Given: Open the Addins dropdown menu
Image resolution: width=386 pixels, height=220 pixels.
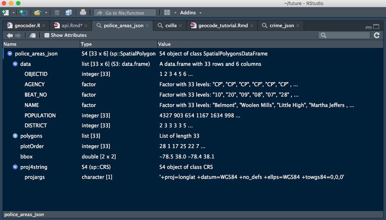Looking at the screenshot, I should [191, 13].
